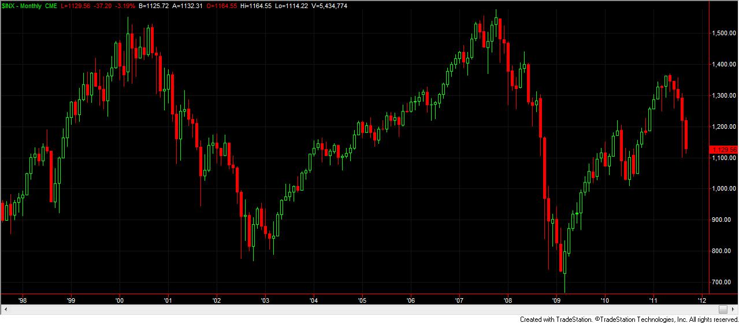Click the '07 date axis label
Viewport: 739px width, 323px height.
459,300
